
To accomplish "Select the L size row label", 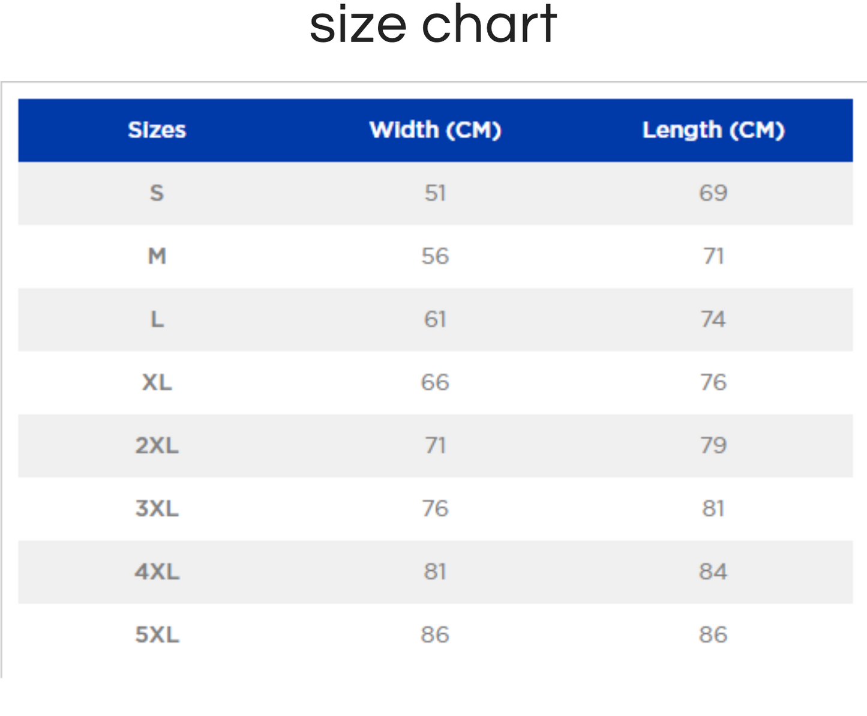I will pyautogui.click(x=157, y=319).
